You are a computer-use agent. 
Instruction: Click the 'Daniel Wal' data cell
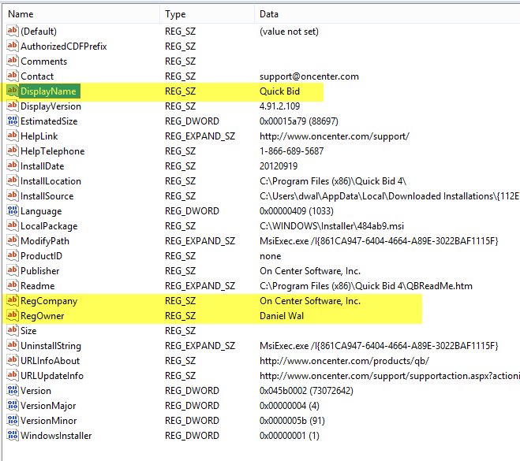click(x=282, y=316)
